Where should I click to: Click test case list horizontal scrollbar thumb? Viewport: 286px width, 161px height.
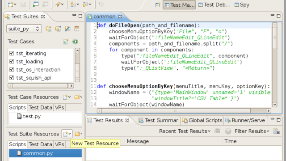click(40, 85)
